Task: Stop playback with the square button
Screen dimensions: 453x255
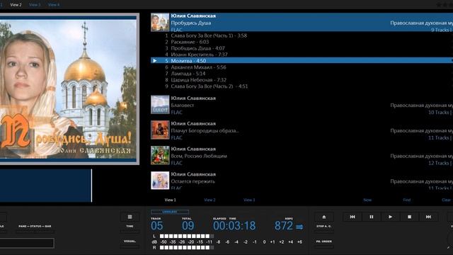Action: tap(409, 217)
